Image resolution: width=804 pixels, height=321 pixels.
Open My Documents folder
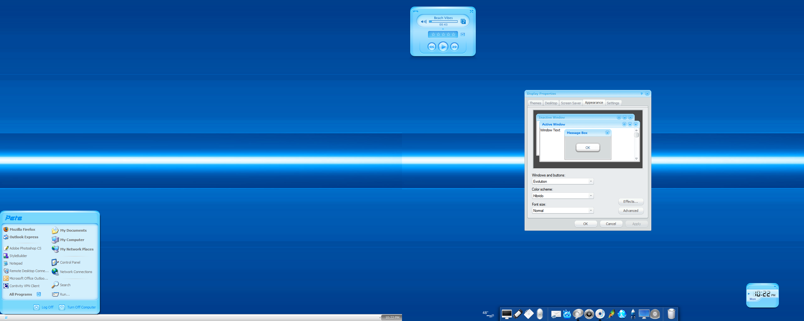[x=69, y=230]
